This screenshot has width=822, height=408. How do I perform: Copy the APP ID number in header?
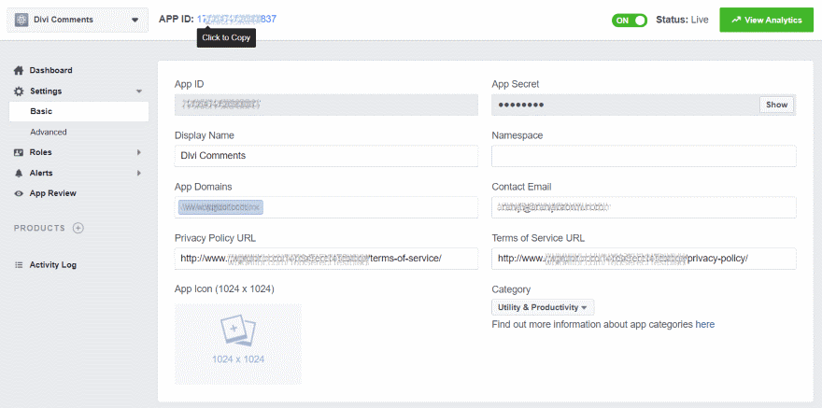click(x=236, y=20)
